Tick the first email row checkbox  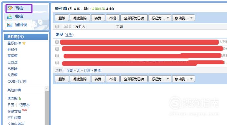(x=57, y=42)
